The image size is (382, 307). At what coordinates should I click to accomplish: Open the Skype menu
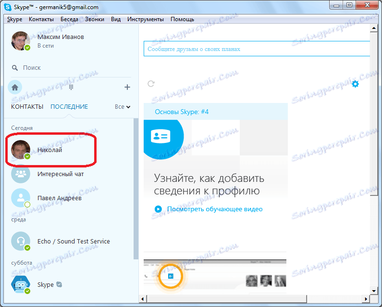coord(14,19)
